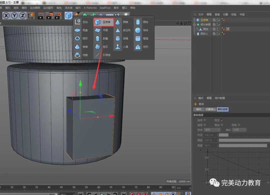
Task: Open the render settings clapperboard with gear
Action: tap(58, 16)
